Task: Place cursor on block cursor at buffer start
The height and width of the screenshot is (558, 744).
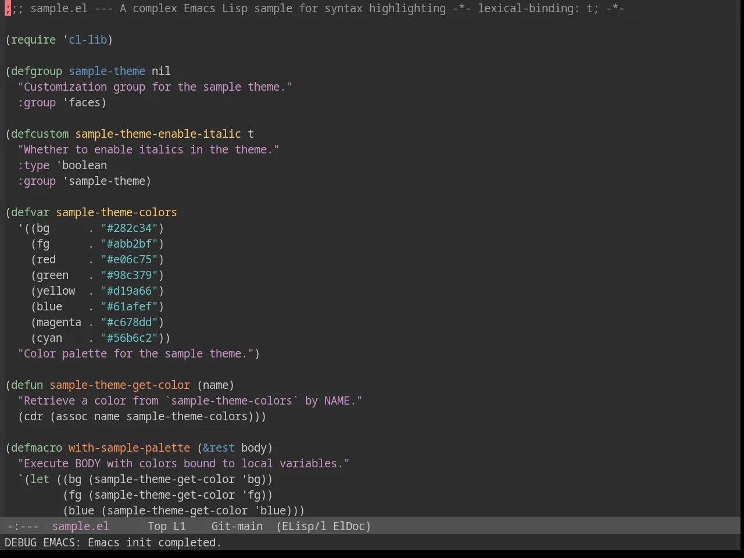Action: [8, 8]
